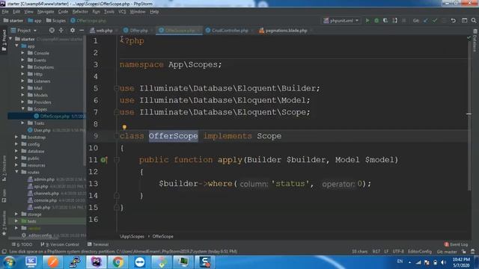
Task: Click \App\Scopes in the editor breadcrumb
Action: [x=132, y=236]
